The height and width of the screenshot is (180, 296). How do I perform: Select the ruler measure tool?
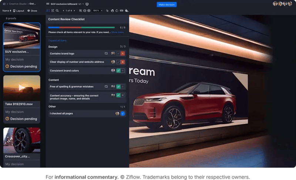click(x=122, y=11)
